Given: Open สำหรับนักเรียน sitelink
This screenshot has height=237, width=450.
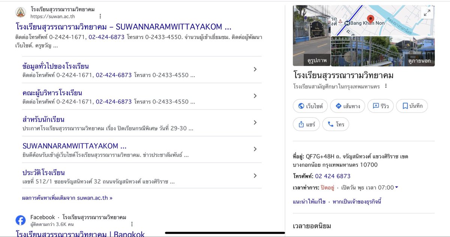Looking at the screenshot, I should (x=43, y=120).
